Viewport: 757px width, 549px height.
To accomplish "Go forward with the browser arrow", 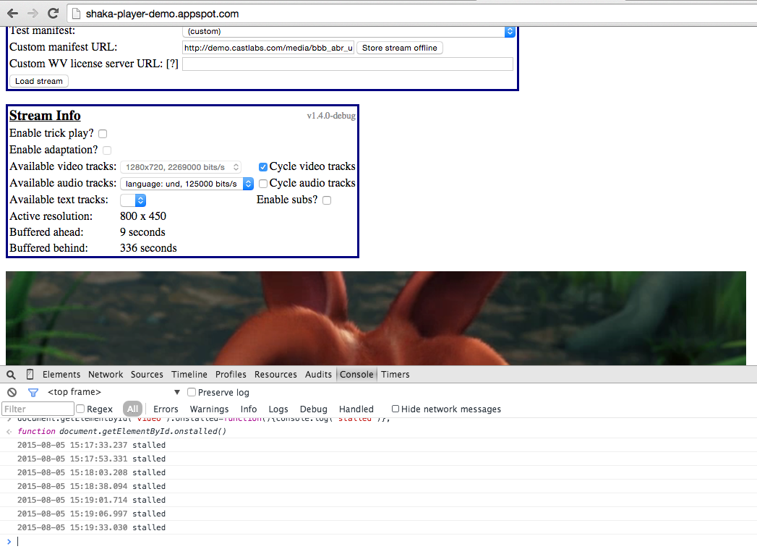I will (x=33, y=14).
